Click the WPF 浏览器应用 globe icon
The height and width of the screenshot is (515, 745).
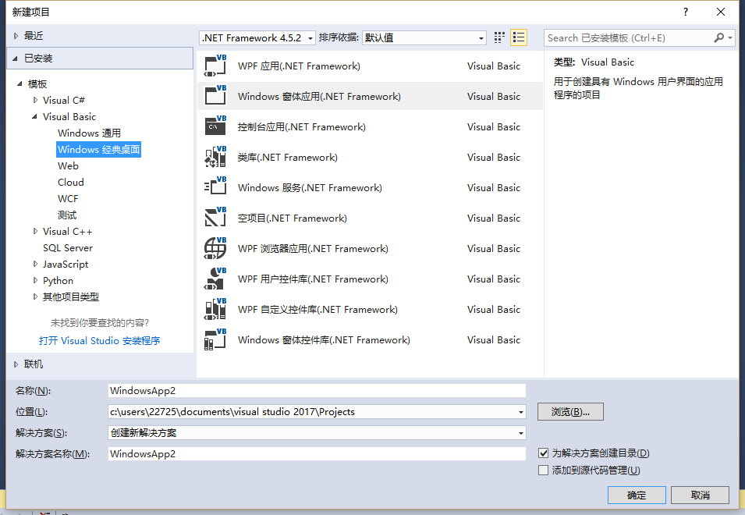[x=215, y=248]
